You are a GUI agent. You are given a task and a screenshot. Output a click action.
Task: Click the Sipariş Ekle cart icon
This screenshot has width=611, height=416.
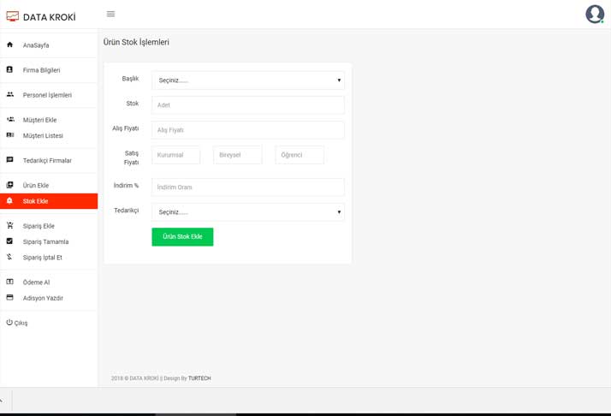pos(10,225)
